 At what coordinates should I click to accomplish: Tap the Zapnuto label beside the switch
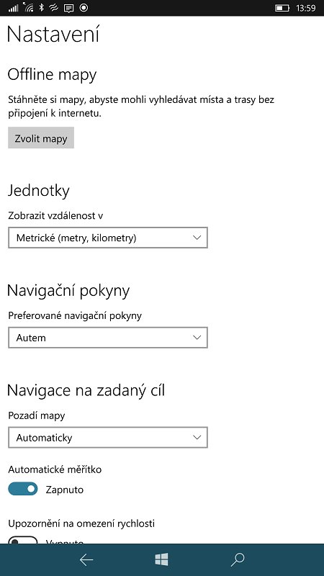(65, 490)
